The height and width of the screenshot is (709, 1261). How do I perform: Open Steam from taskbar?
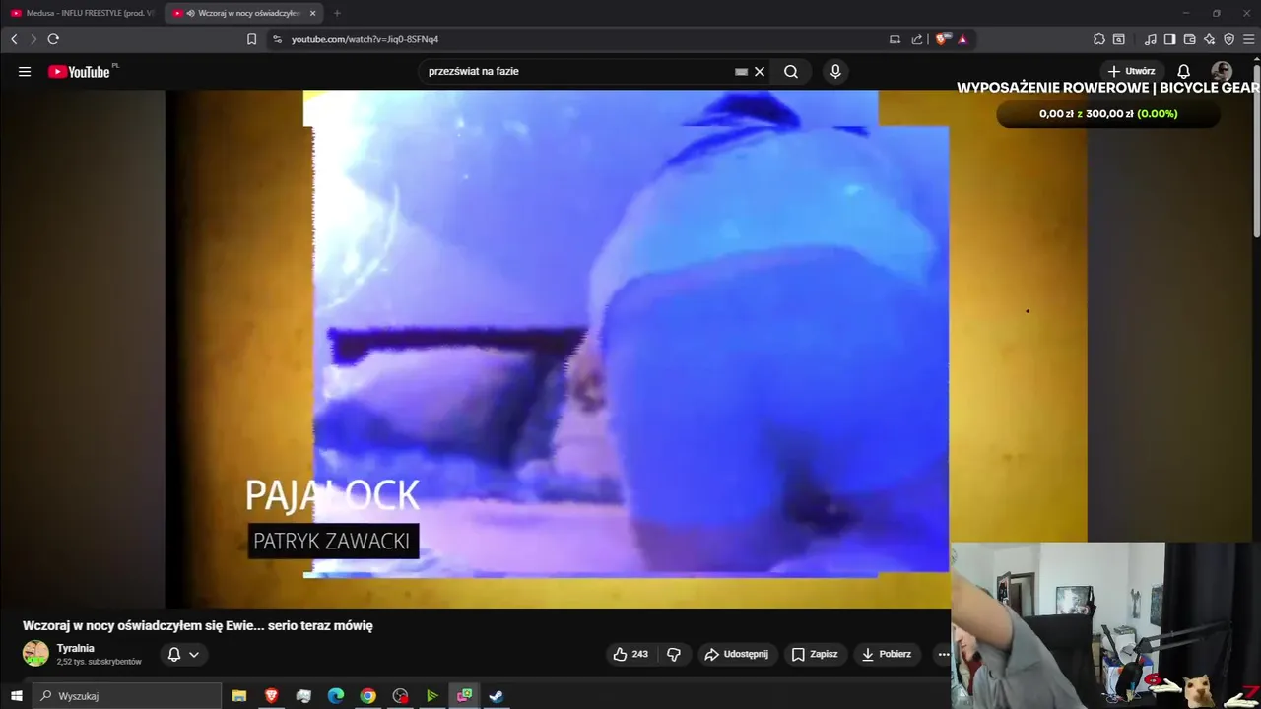[x=497, y=696]
